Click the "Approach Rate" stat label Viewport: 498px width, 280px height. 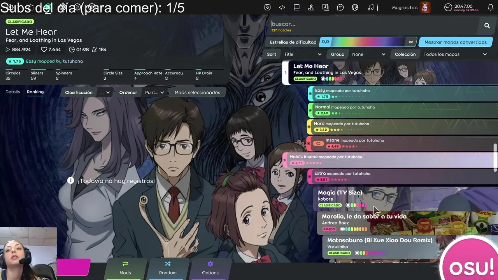point(148,73)
